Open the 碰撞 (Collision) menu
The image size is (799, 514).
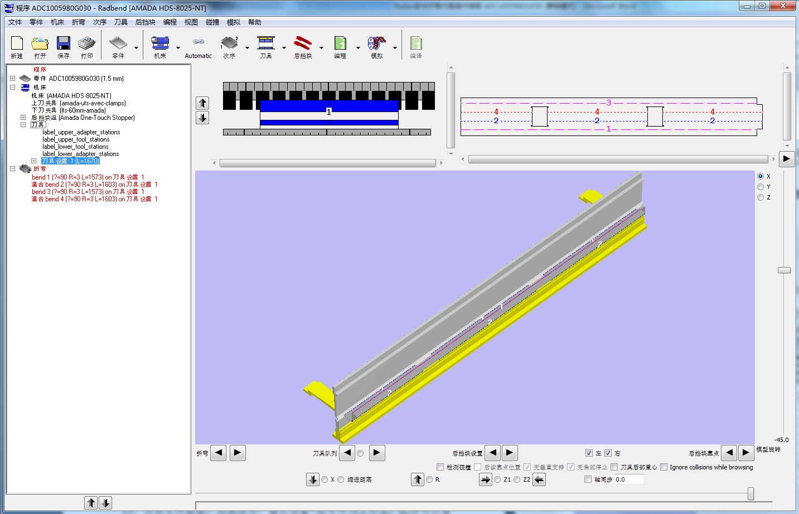point(212,22)
